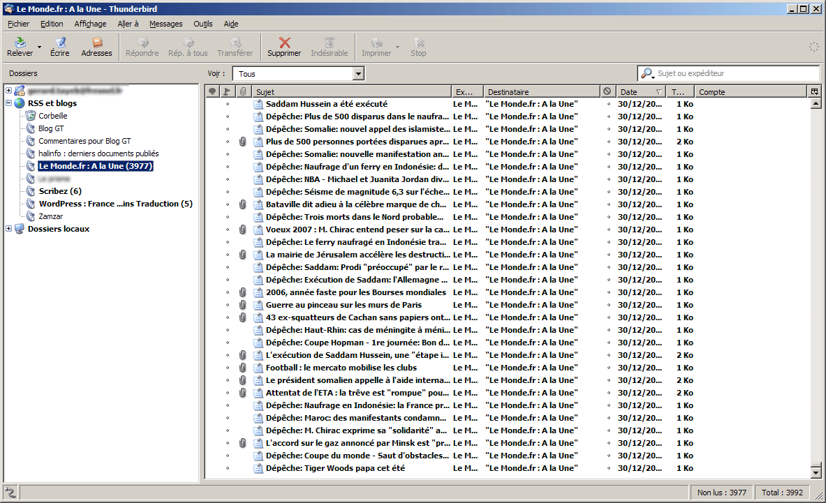
Task: Sort by Compte column header
Action: coord(751,91)
